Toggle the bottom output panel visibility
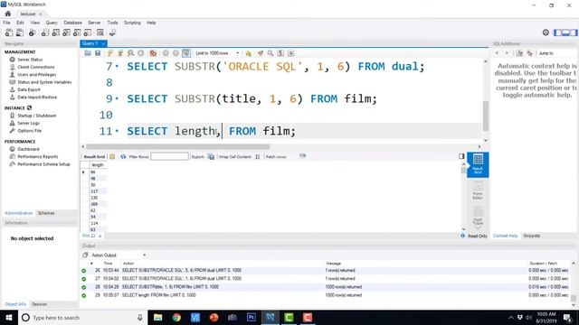 (x=565, y=32)
